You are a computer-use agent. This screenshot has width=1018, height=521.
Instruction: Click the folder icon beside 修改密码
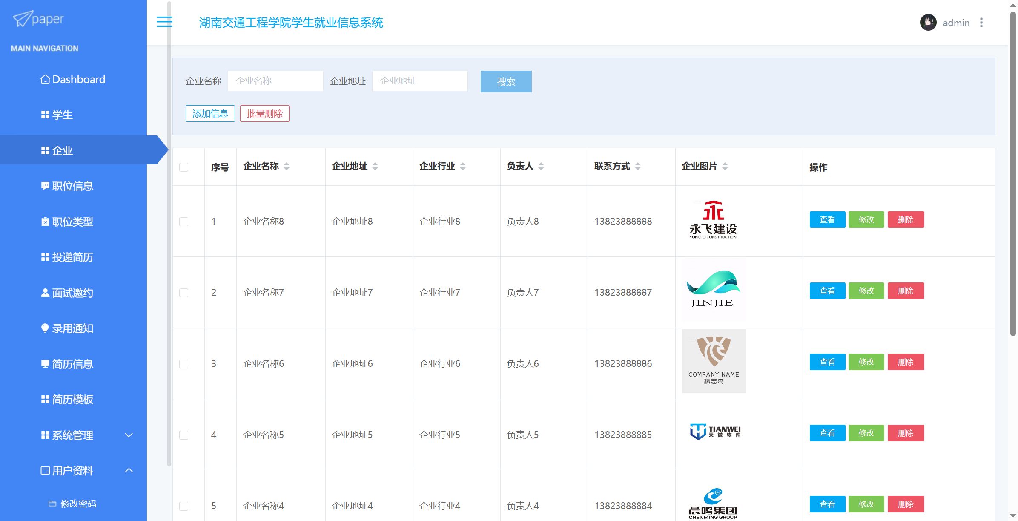tap(52, 504)
